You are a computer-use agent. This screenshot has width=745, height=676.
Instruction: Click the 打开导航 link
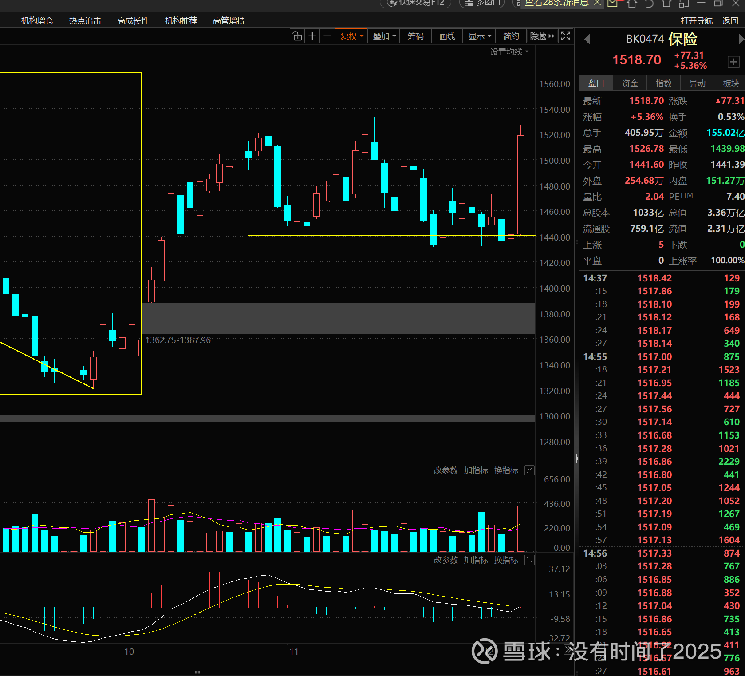[x=697, y=20]
